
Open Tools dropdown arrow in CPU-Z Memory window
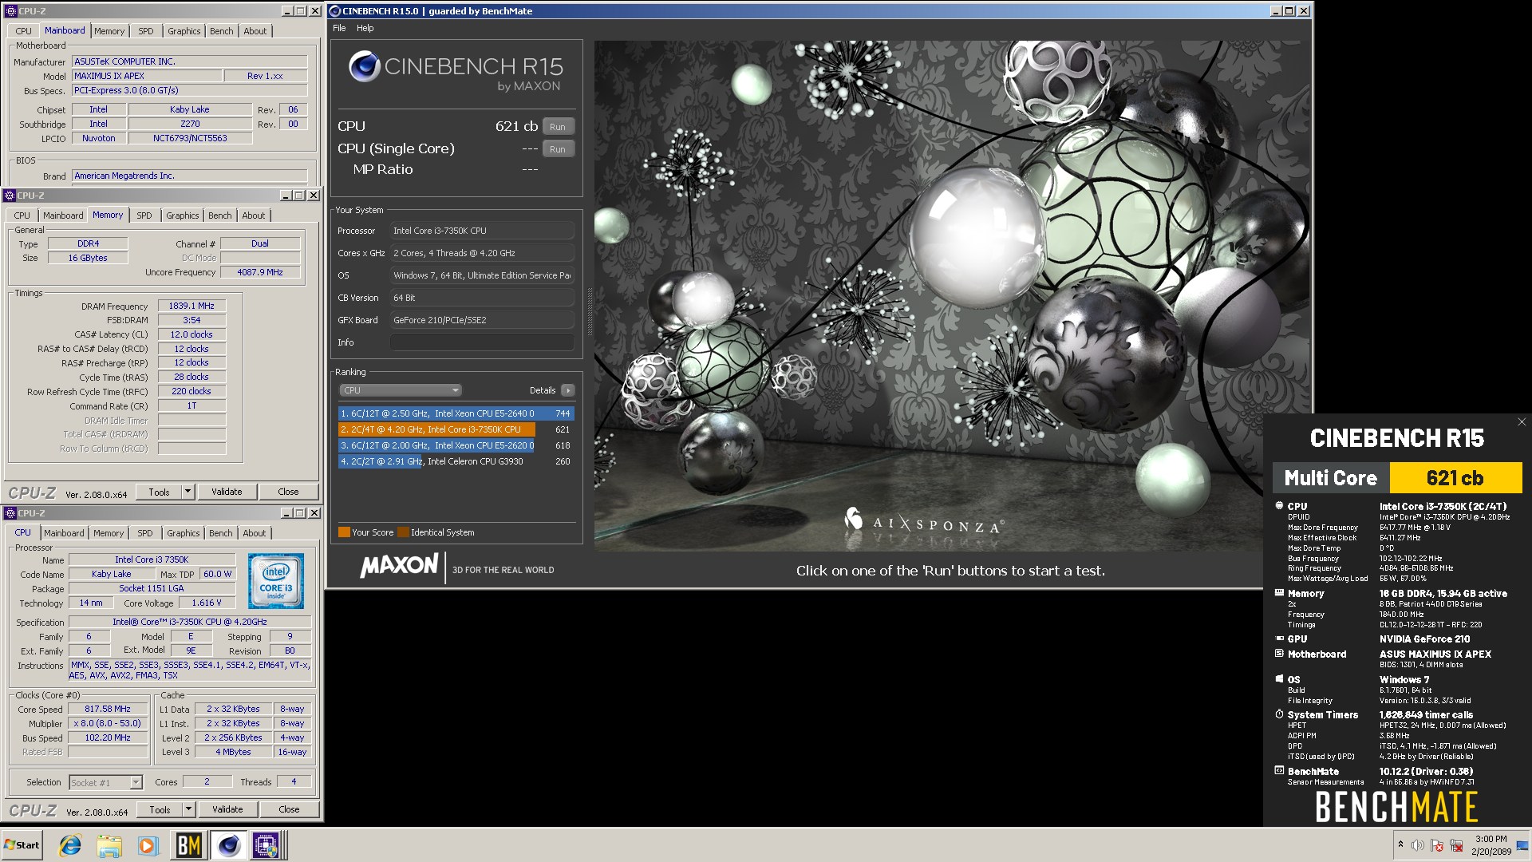(188, 492)
